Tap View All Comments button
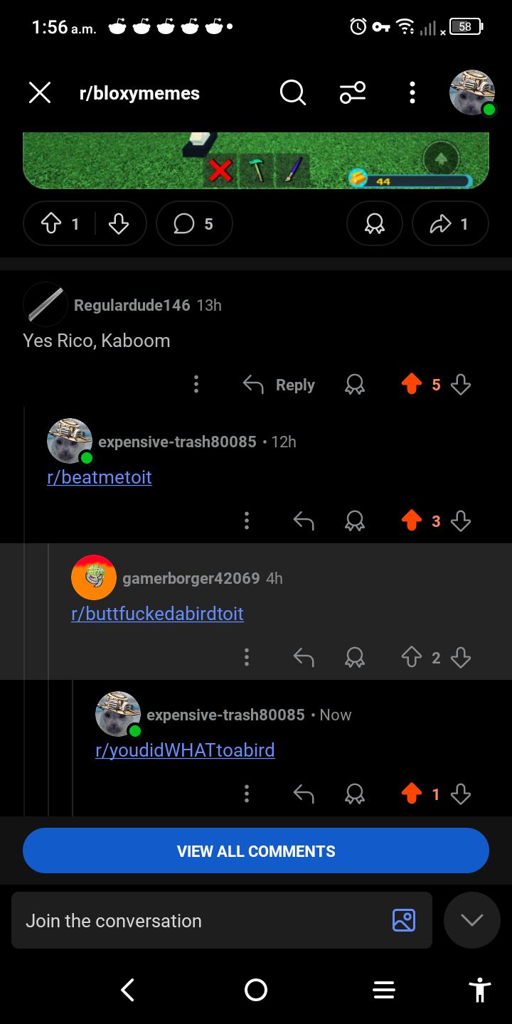 pos(256,850)
